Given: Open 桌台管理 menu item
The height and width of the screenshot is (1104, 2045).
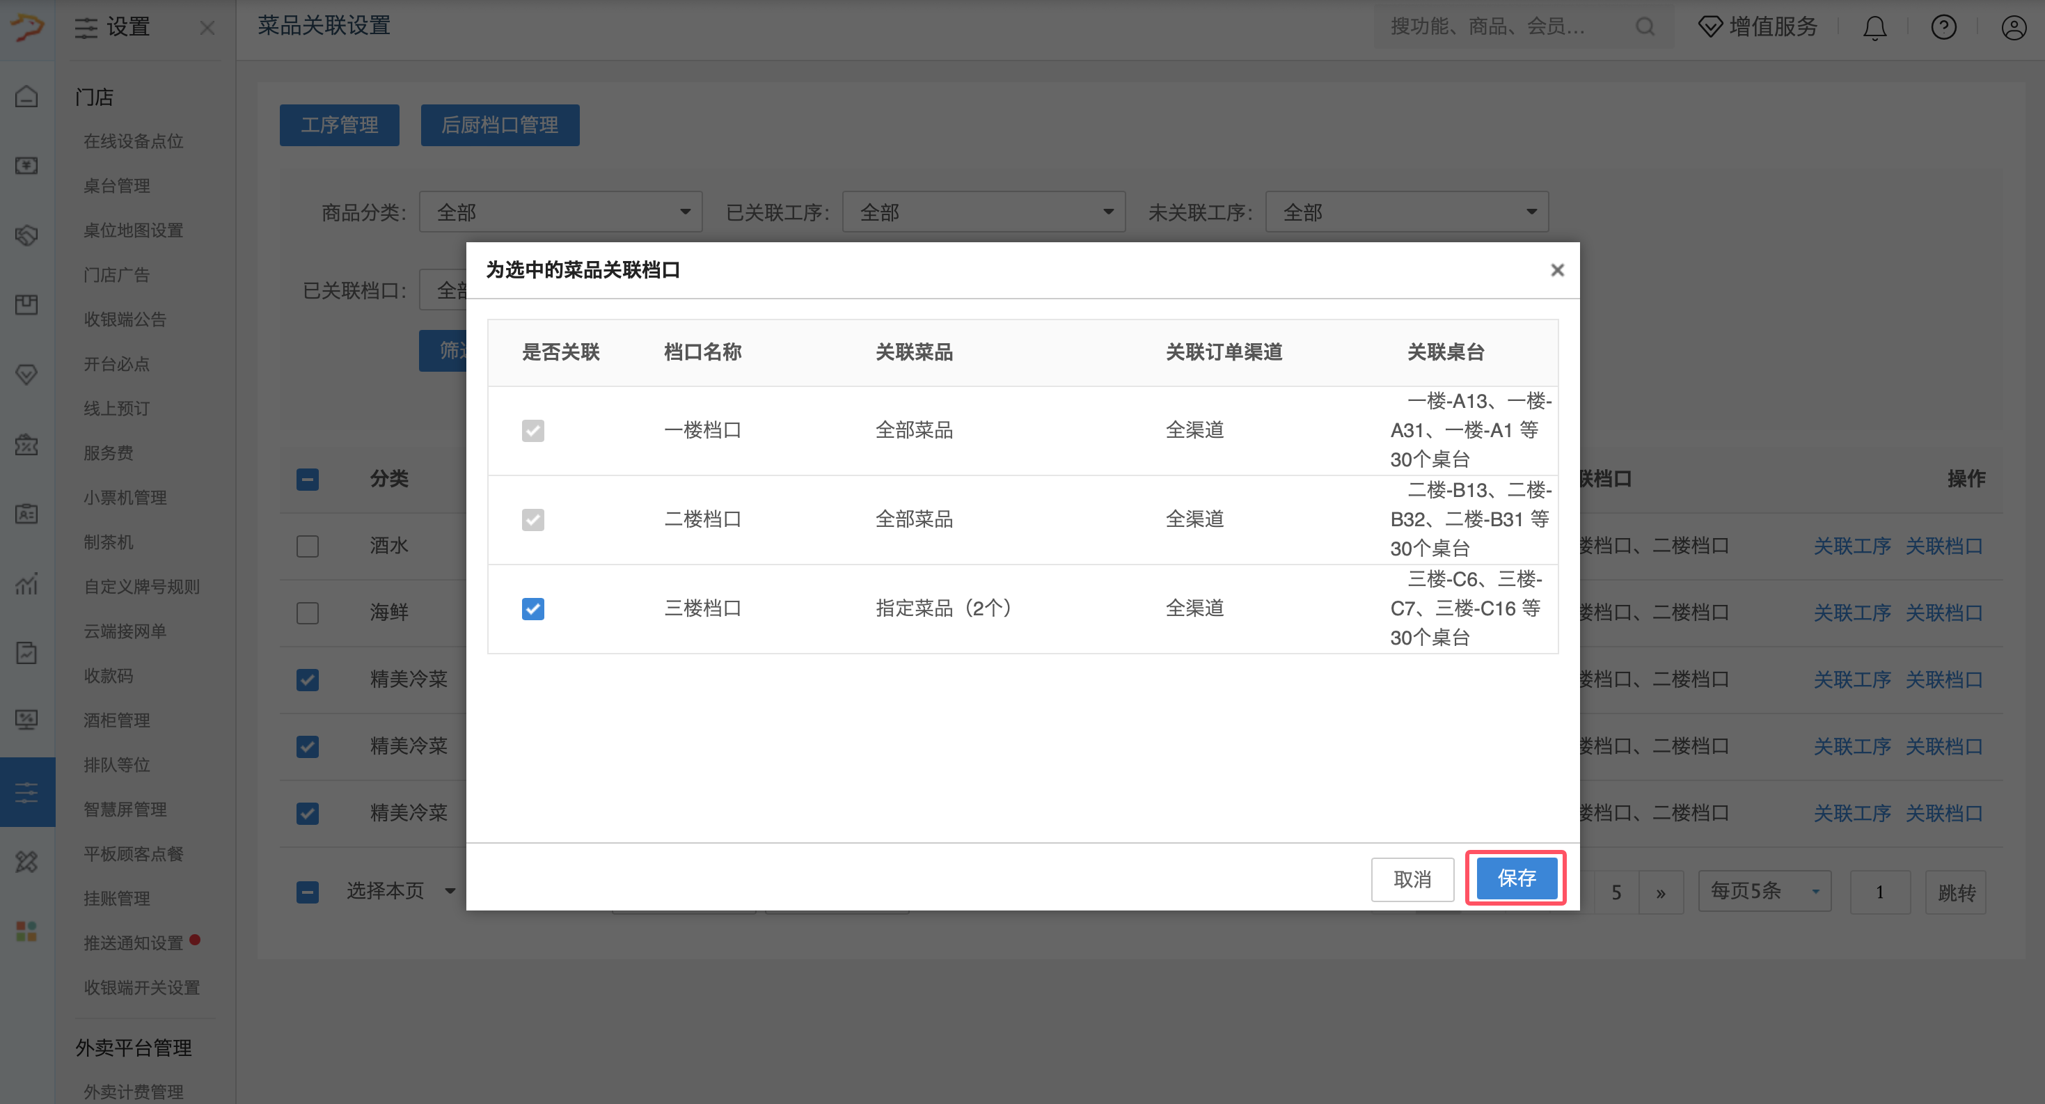Looking at the screenshot, I should click(x=117, y=186).
